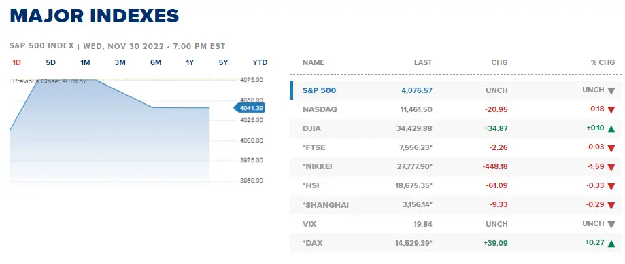Select the YTD chart range

click(260, 62)
